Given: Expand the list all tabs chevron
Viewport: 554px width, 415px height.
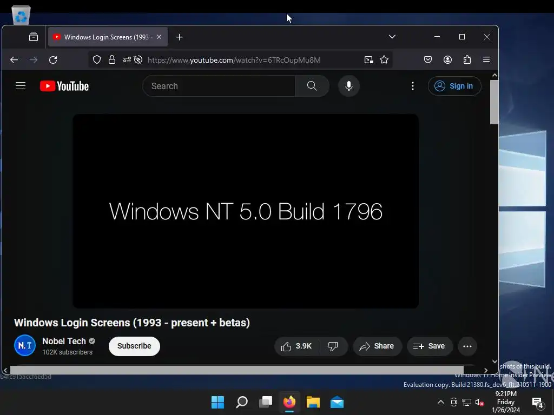Looking at the screenshot, I should [x=392, y=37].
